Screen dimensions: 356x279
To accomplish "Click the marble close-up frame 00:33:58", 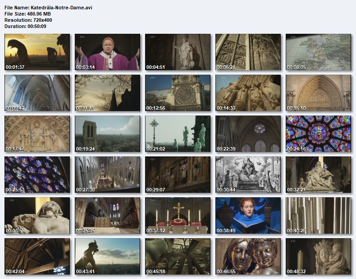I will tap(37, 215).
